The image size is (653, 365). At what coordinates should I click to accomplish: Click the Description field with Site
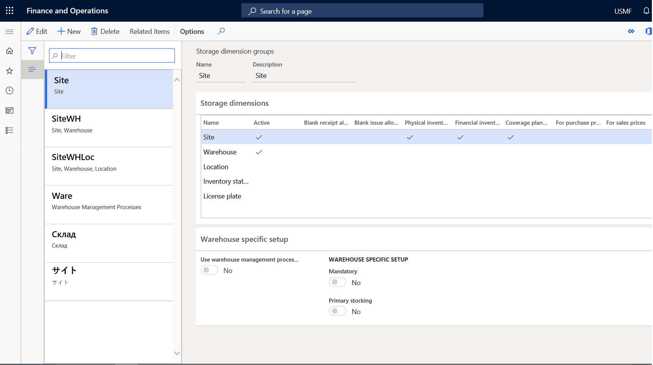pyautogui.click(x=305, y=76)
